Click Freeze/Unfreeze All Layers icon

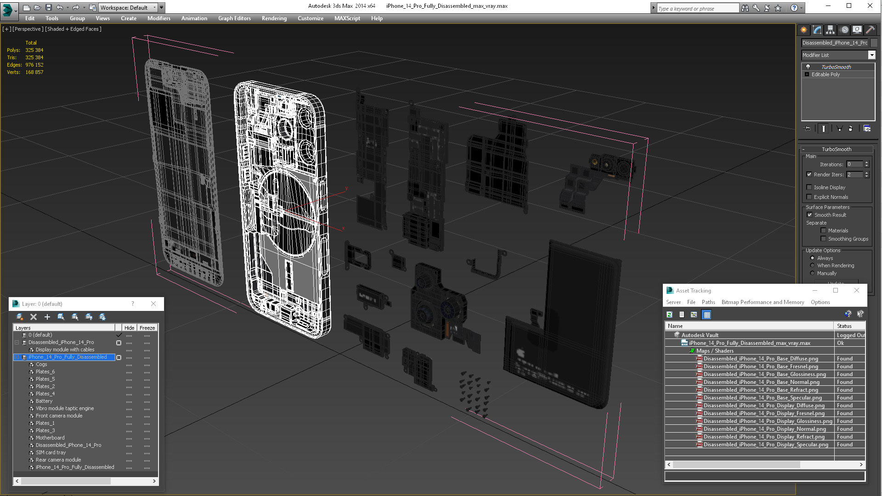click(102, 317)
